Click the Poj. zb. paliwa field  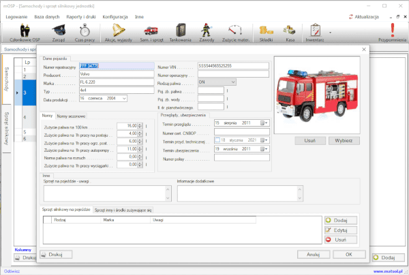point(211,91)
